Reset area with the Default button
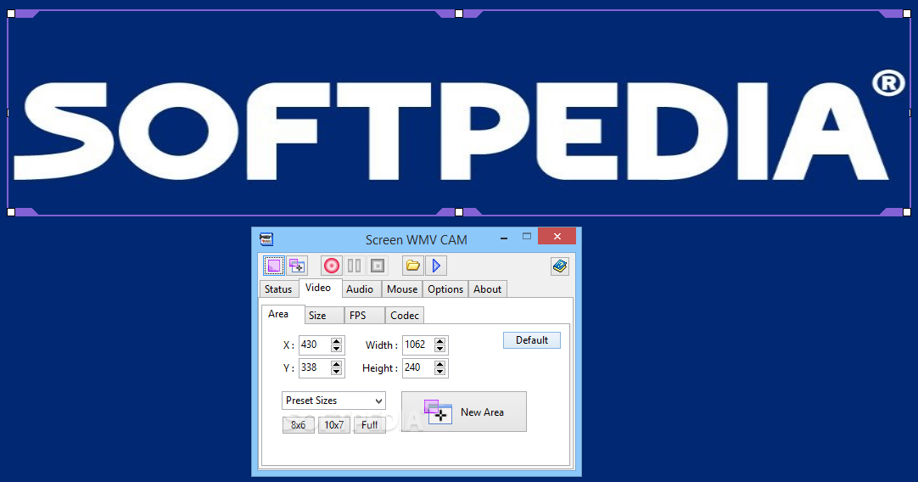Screen dimensions: 918x482 [x=532, y=340]
